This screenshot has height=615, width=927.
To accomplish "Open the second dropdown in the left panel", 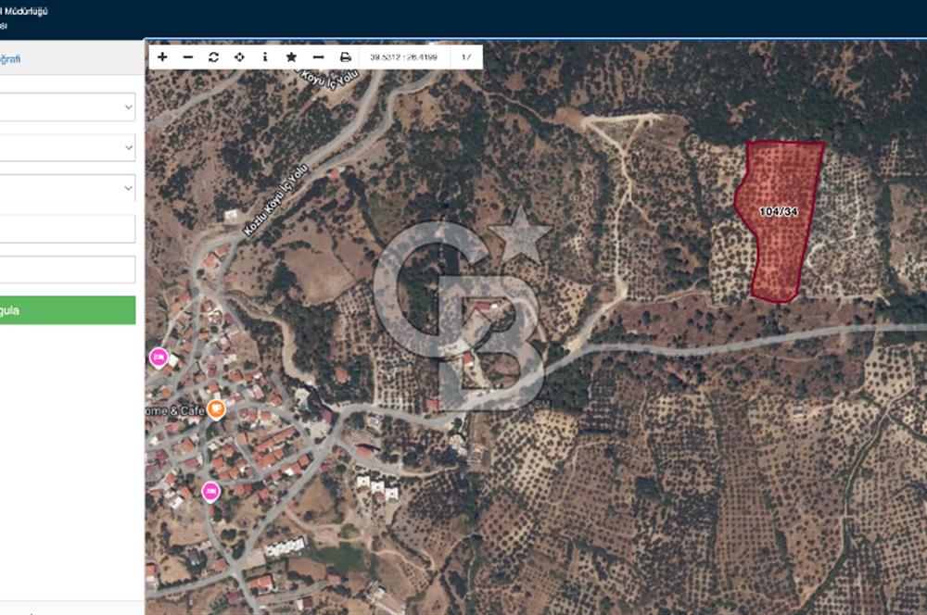I will [67, 148].
